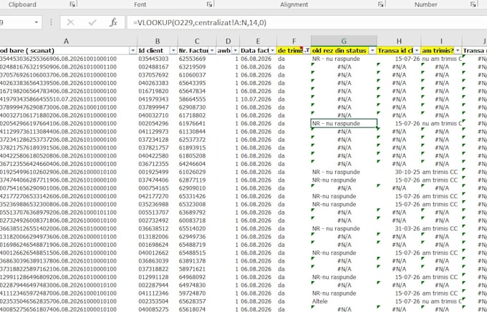Select column F header

(x=294, y=41)
